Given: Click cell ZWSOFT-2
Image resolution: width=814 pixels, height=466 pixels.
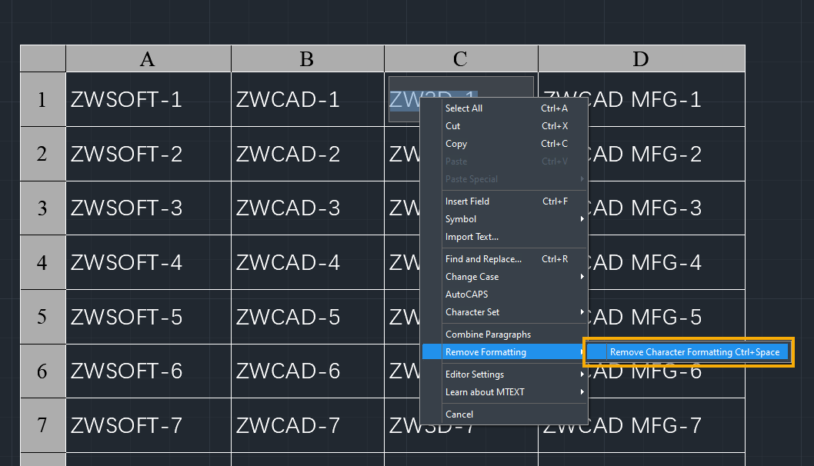Looking at the screenshot, I should click(148, 154).
